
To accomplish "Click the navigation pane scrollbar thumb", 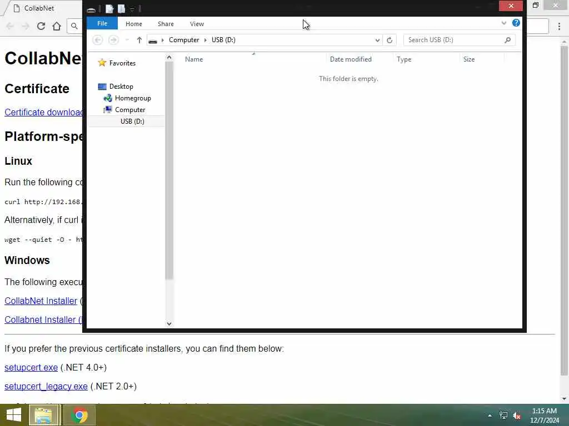I will pos(169,170).
